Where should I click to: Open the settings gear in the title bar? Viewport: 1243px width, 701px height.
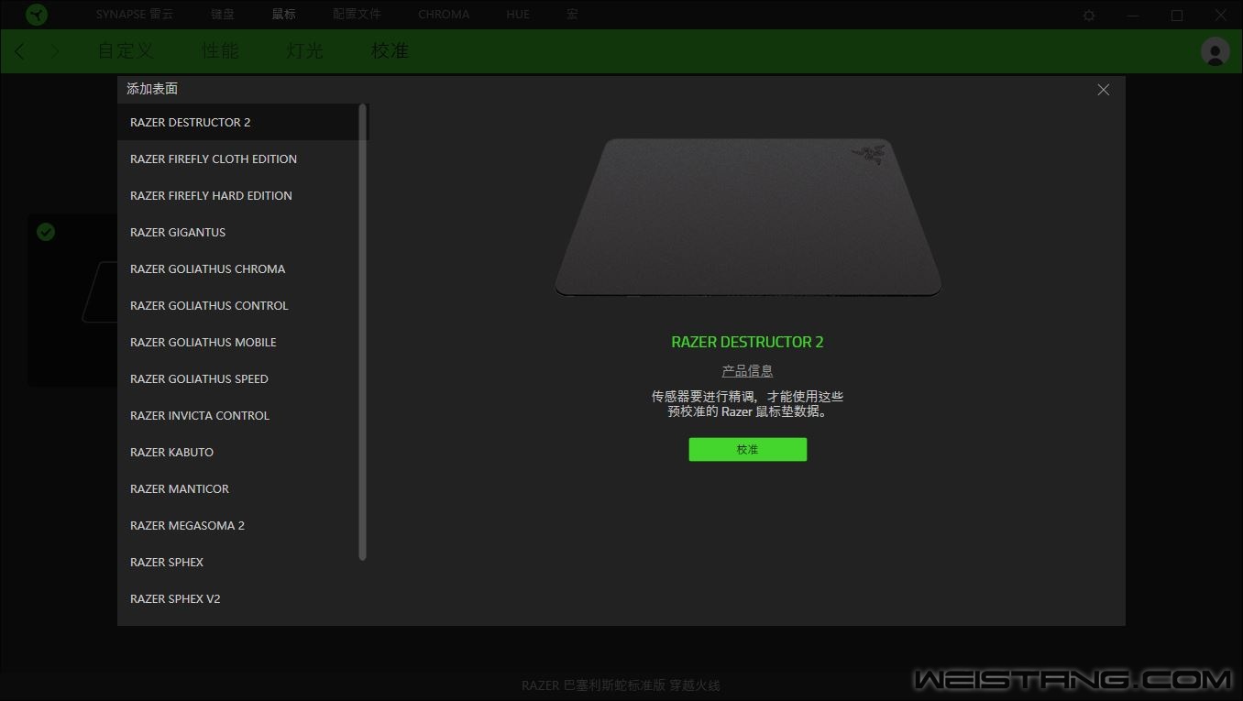1089,16
